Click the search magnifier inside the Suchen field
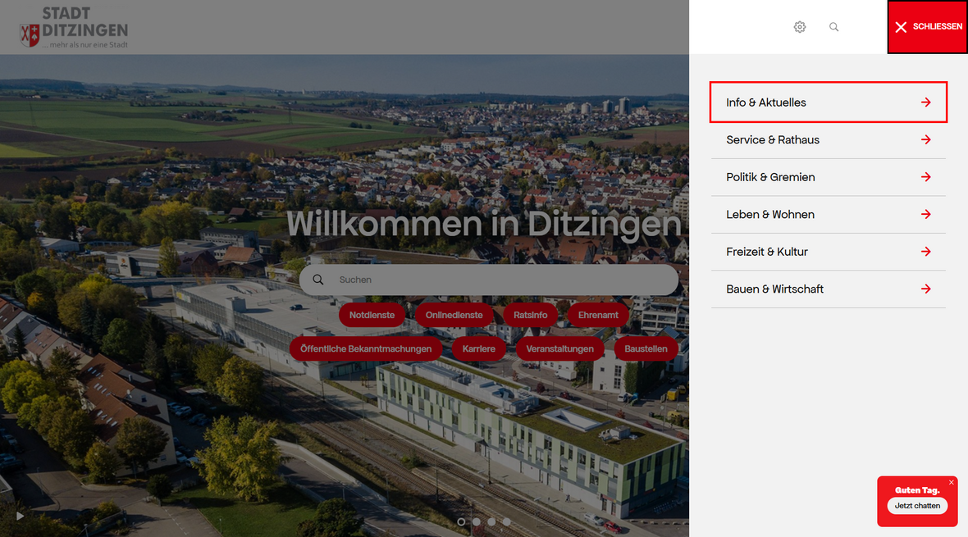The height and width of the screenshot is (537, 968). [318, 280]
